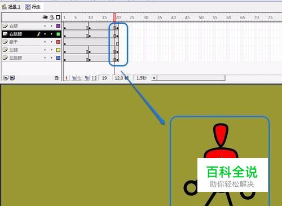Hide the 右腿 layer via visibility dot

(x=45, y=26)
